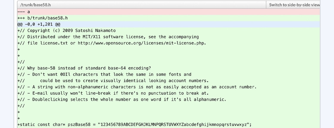The width and height of the screenshot is (334, 128).
Task: Click the 'Doubleclicking selects the whole number' line
Action: (x=122, y=100)
